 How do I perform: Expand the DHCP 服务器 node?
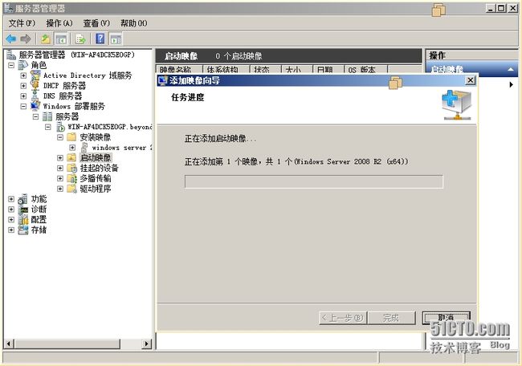coord(23,86)
